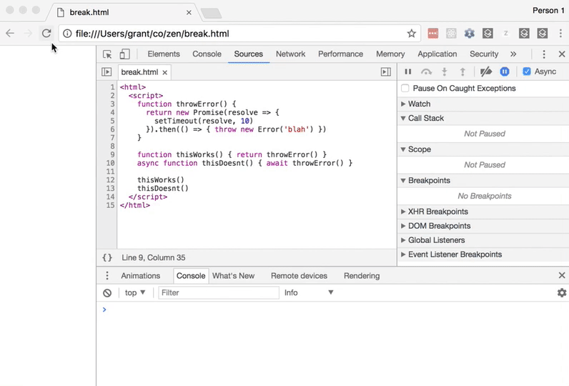Switch to the Elements tab
The image size is (569, 386).
pyautogui.click(x=163, y=54)
